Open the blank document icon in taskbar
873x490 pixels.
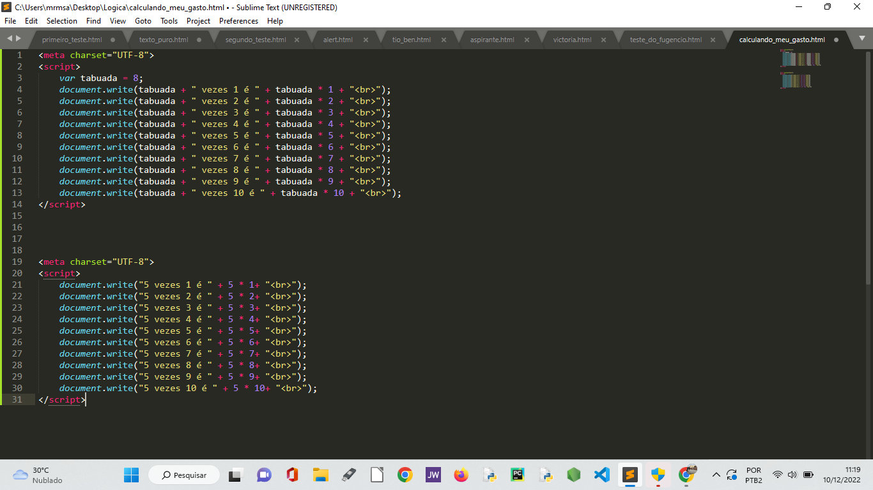[x=377, y=475]
